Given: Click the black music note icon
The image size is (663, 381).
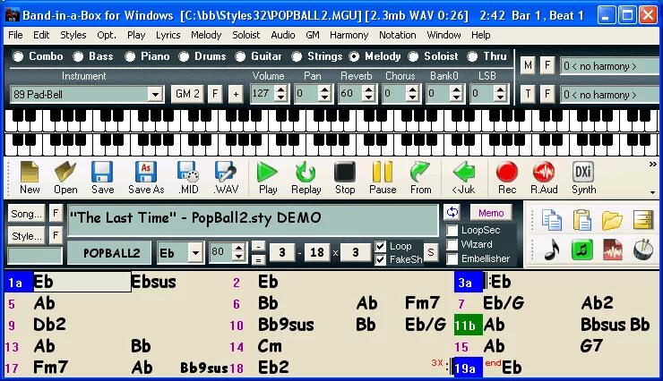Looking at the screenshot, I should [x=552, y=250].
